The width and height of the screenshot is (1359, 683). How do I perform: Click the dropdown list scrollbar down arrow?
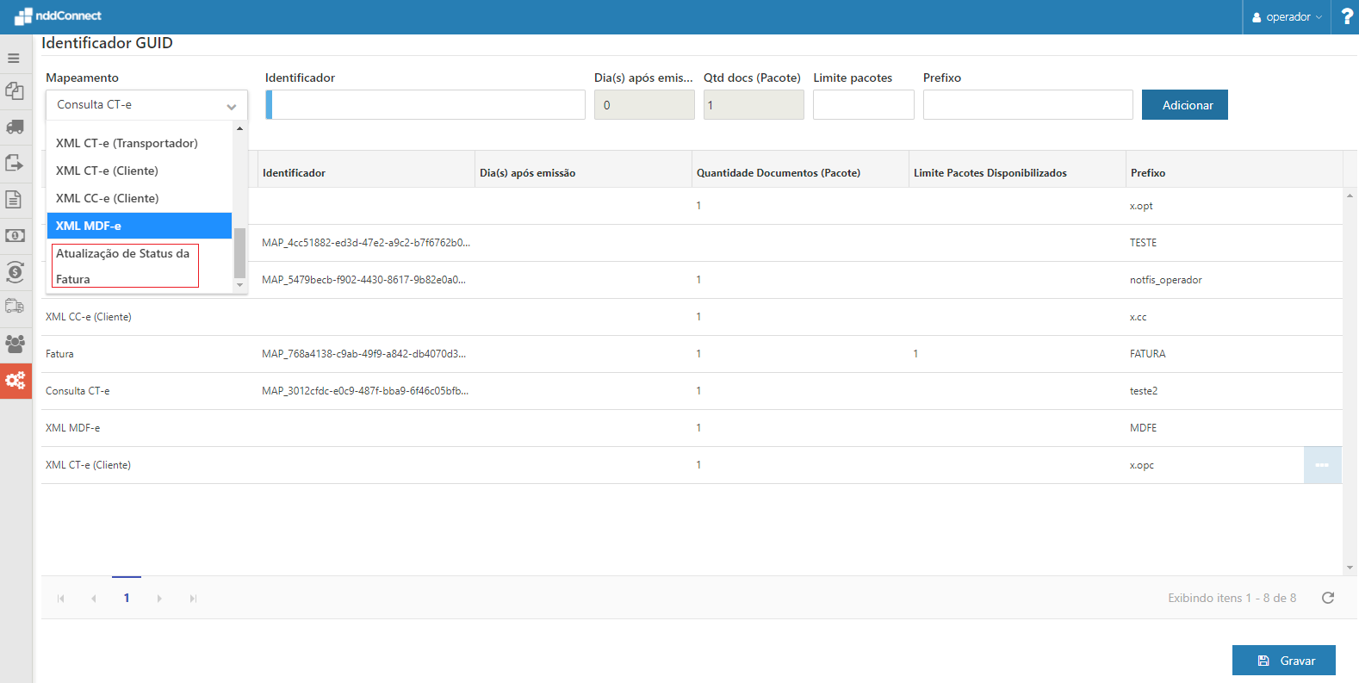tap(239, 285)
